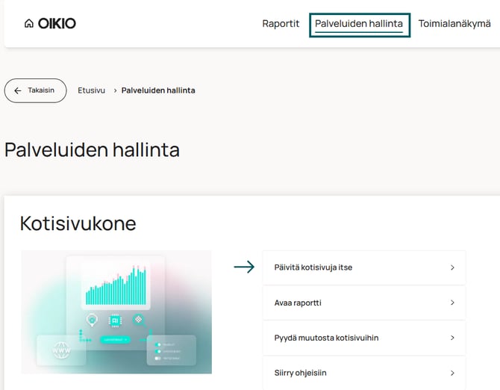This screenshot has height=390, width=500.
Task: Open Päivitä kotisivuja itse
Action: pos(364,267)
